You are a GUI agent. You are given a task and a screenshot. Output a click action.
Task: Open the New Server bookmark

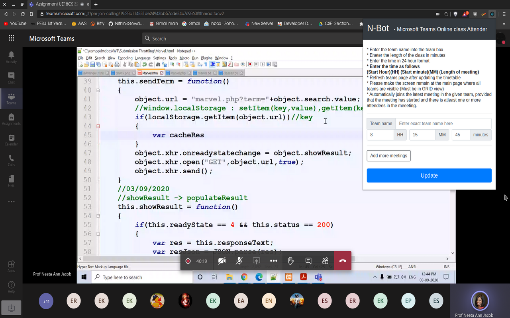point(259,23)
